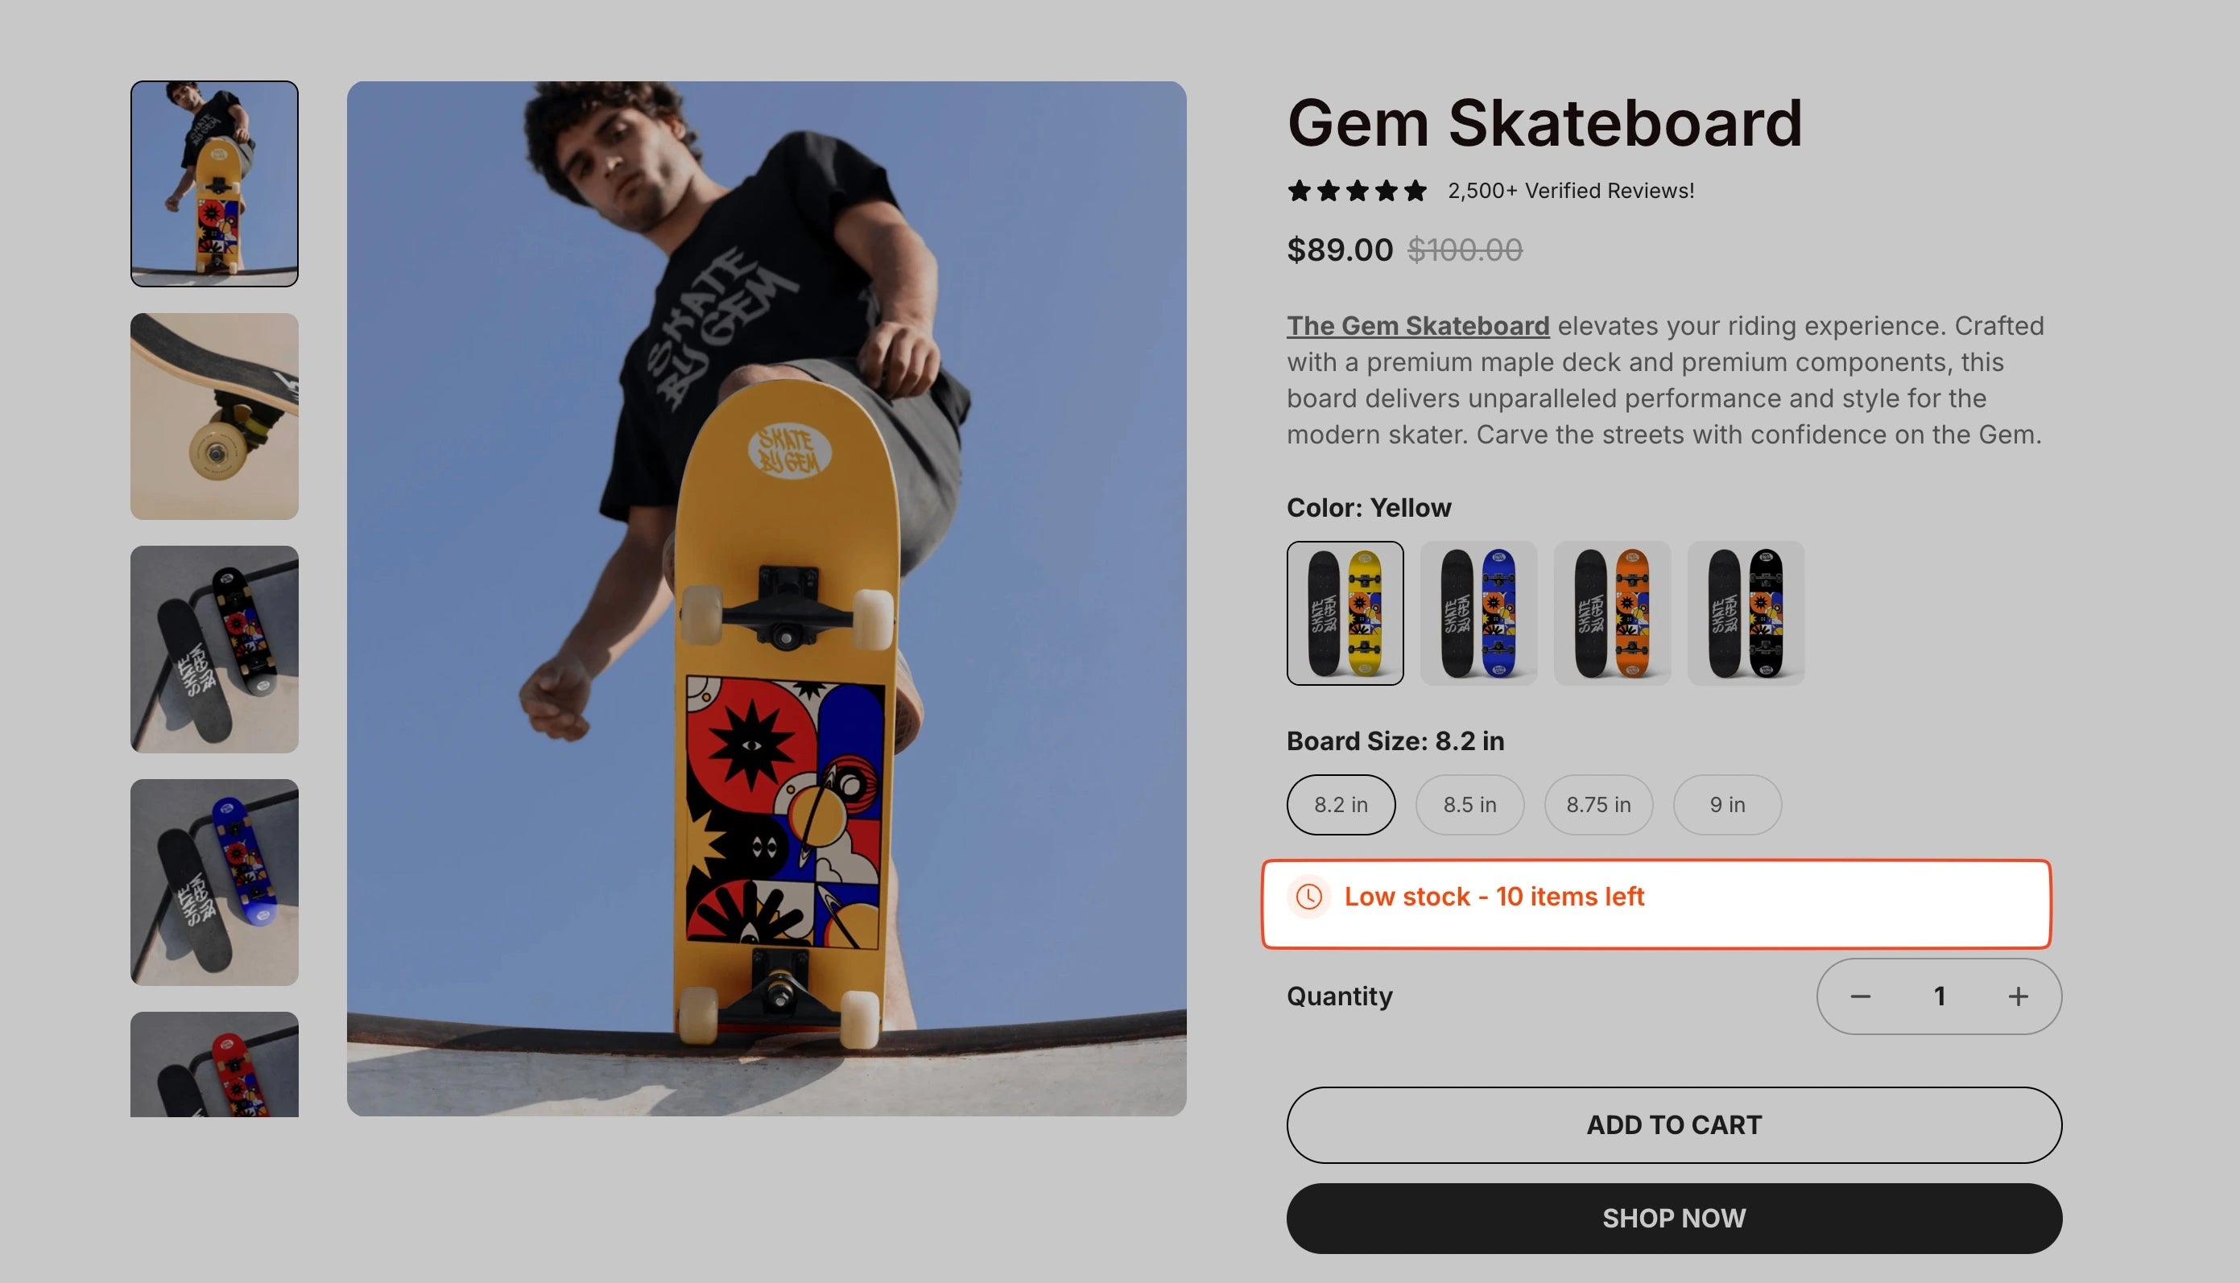This screenshot has height=1283, width=2240.
Task: Pick the orange skateboard color swatch
Action: [x=1612, y=613]
